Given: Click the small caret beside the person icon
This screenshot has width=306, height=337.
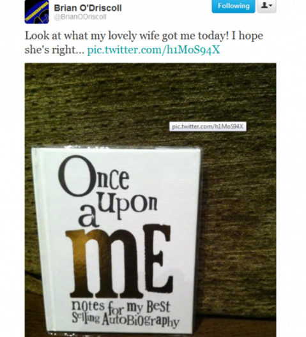Looking at the screenshot, I should click(270, 5).
